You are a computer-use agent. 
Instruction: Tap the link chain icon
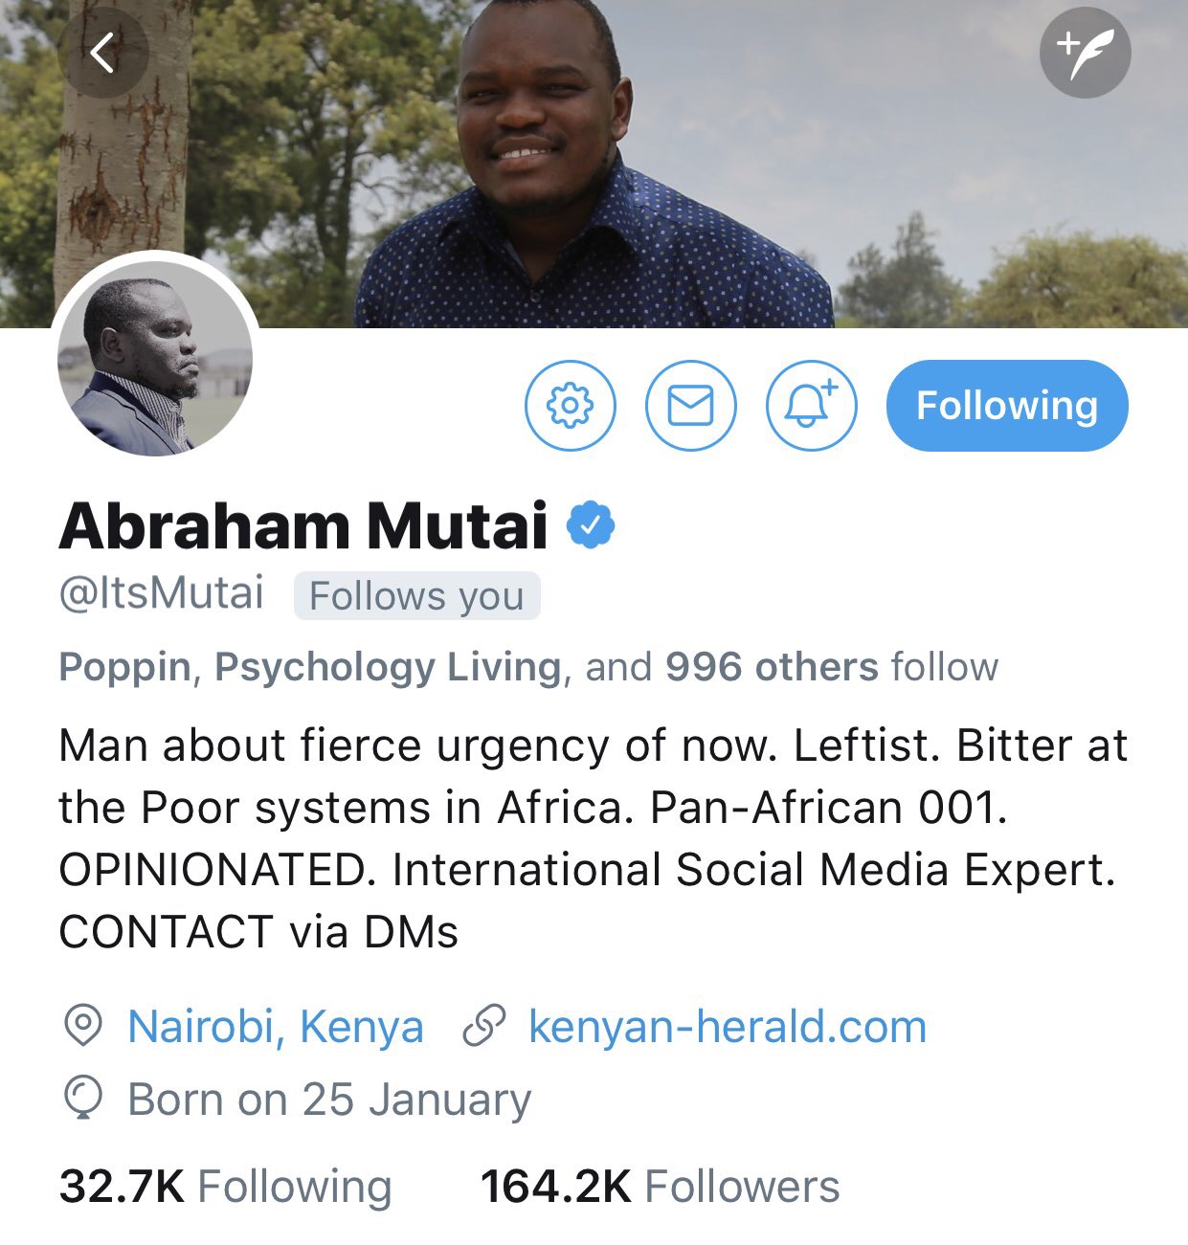click(x=483, y=1026)
